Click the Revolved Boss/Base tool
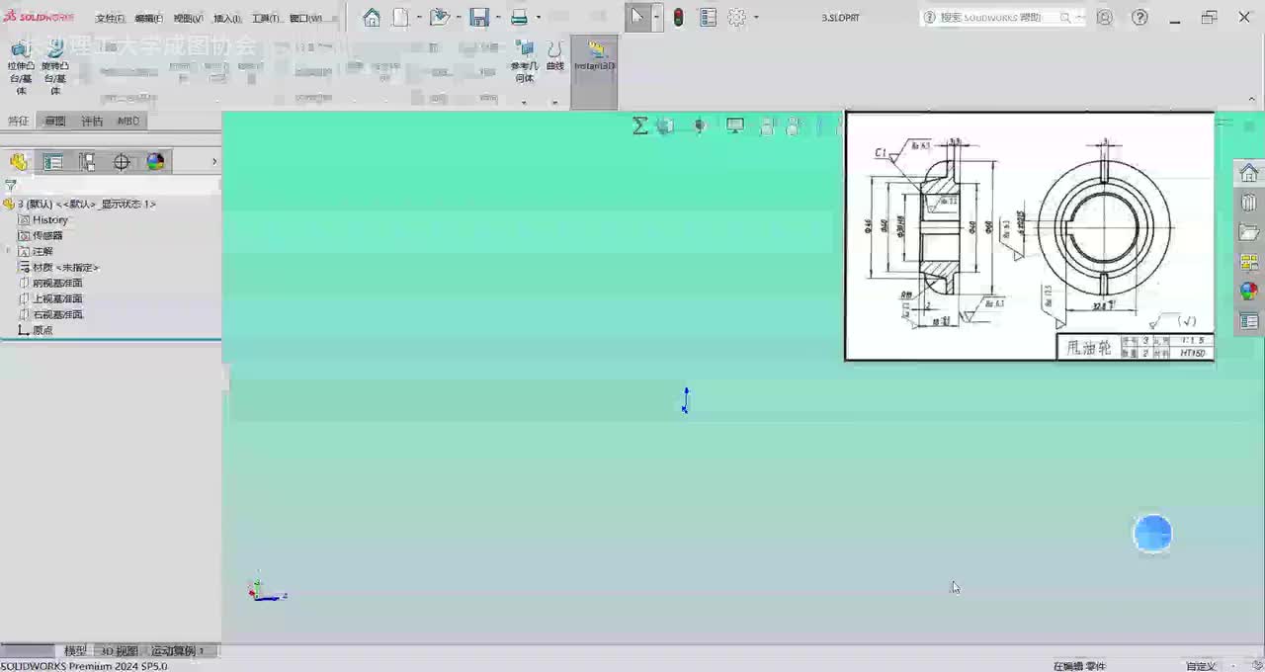 click(55, 69)
